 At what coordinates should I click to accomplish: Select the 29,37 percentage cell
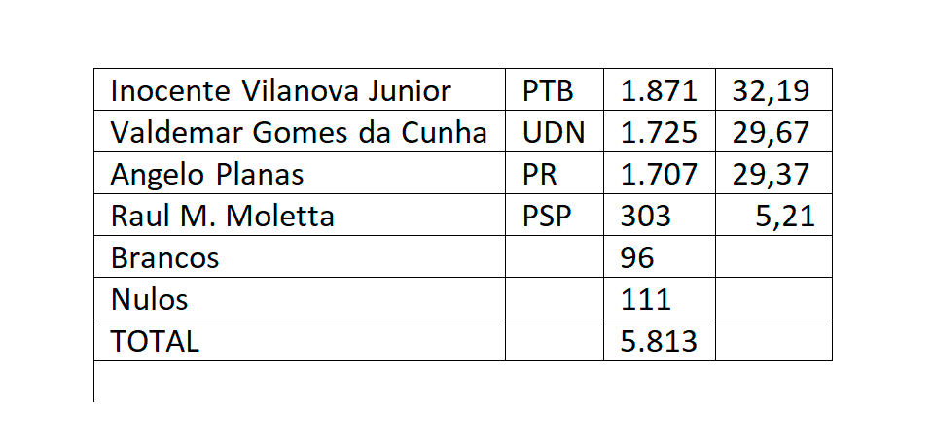pos(773,173)
